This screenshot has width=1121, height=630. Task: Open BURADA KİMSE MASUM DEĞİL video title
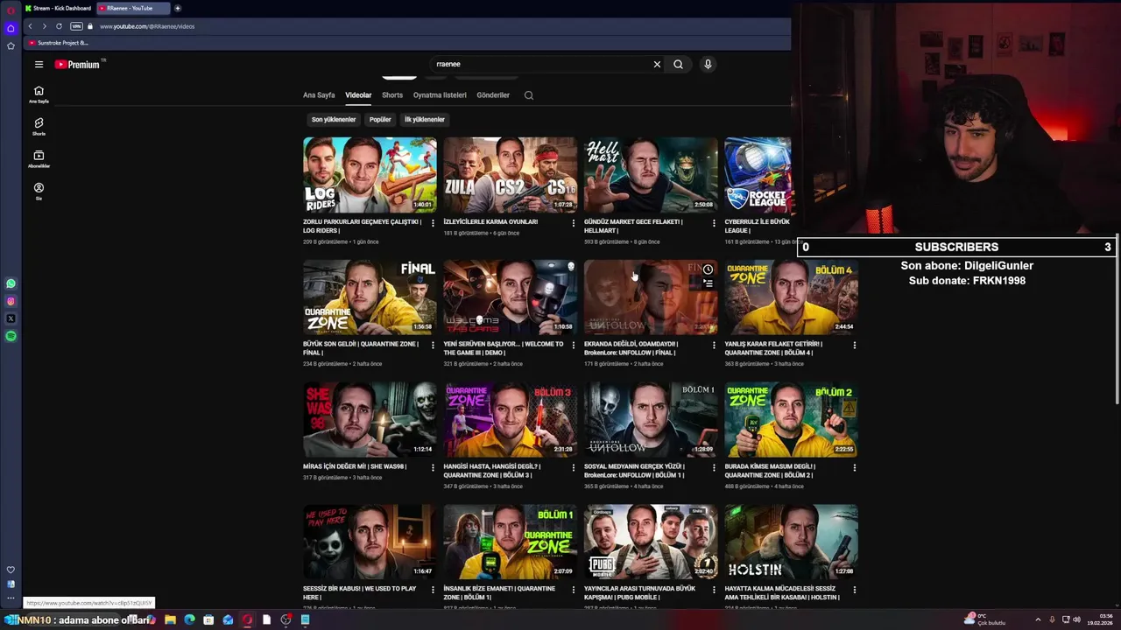[x=770, y=471]
